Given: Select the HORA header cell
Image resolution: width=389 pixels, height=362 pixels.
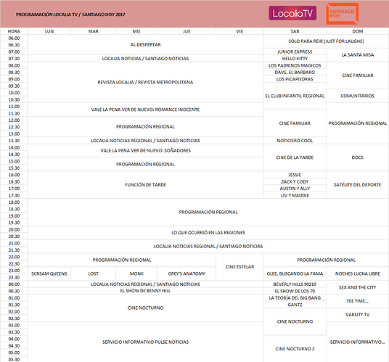Looking at the screenshot, I should [x=14, y=31].
